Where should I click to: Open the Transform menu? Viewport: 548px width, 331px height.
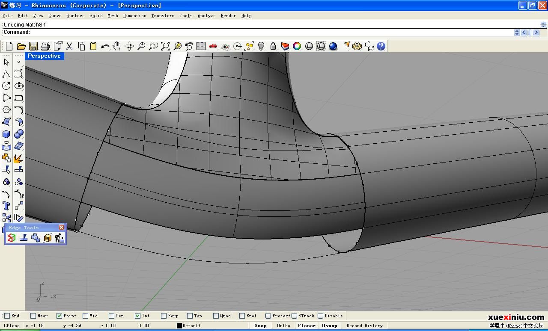pyautogui.click(x=163, y=15)
